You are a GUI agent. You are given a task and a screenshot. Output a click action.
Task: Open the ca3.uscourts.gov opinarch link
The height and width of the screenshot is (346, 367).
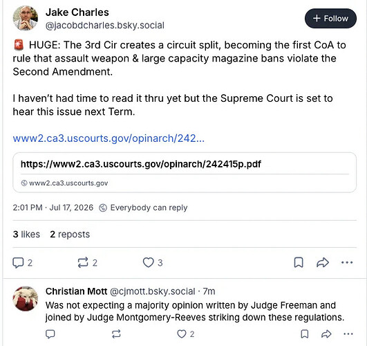pos(109,138)
